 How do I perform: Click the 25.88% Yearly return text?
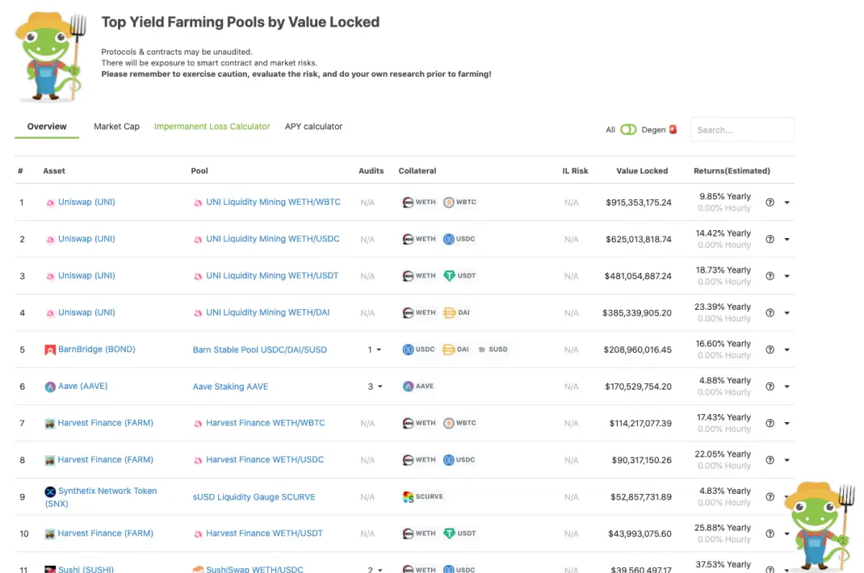click(x=723, y=527)
